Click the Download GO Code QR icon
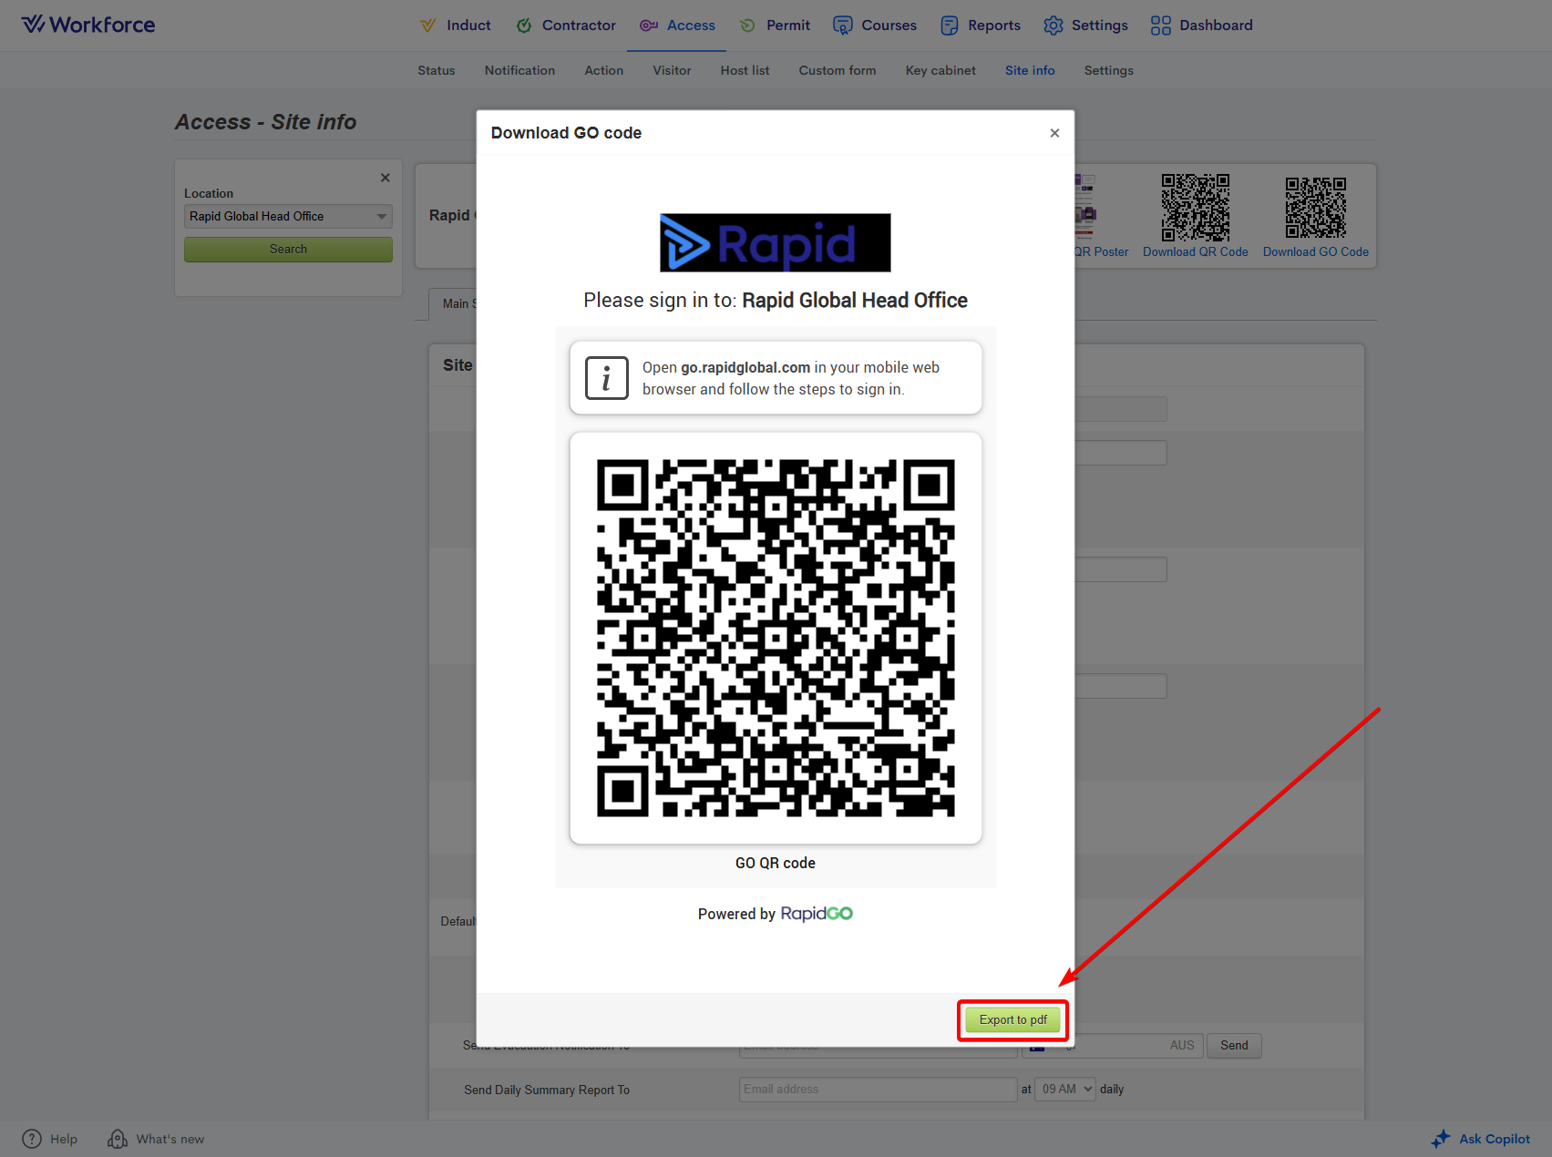The image size is (1552, 1157). [x=1315, y=208]
